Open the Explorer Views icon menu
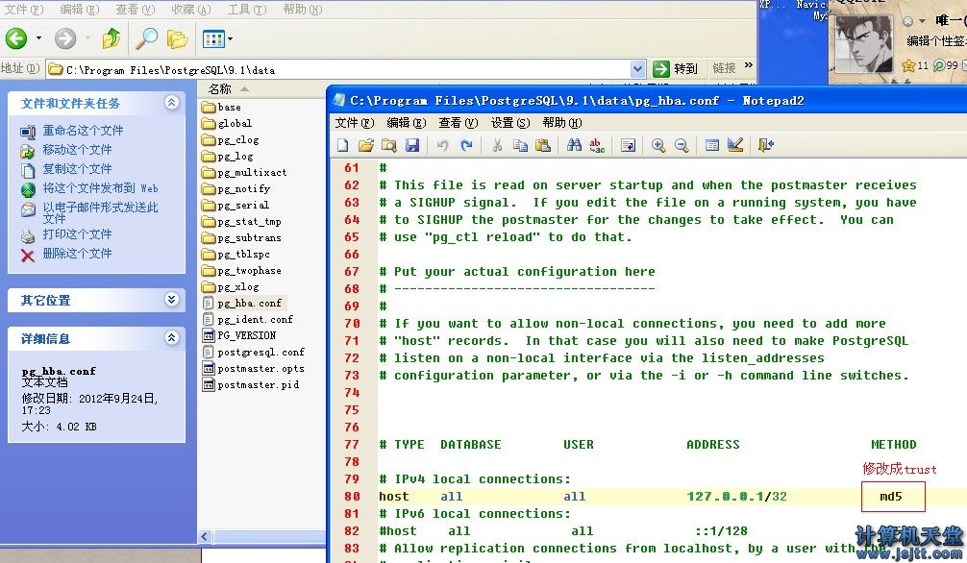 (217, 39)
